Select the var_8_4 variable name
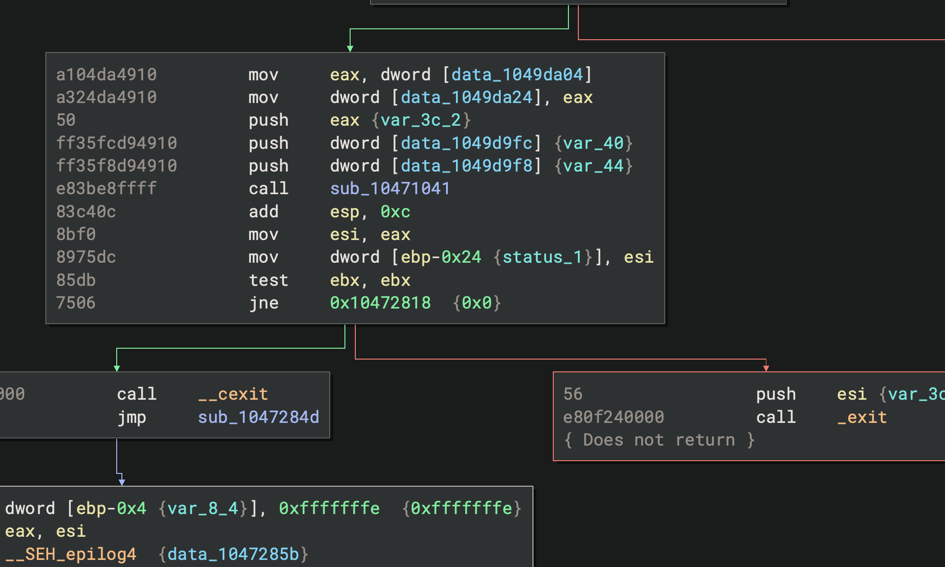 click(203, 508)
